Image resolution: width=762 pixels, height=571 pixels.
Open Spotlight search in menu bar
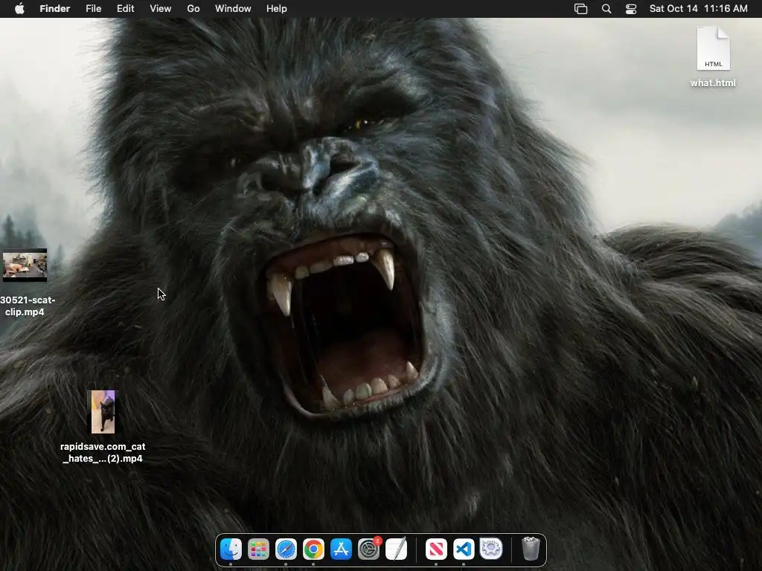click(606, 9)
